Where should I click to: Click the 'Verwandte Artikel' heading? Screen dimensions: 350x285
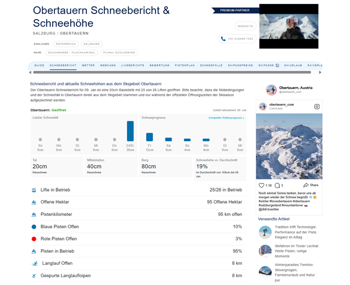click(x=274, y=219)
